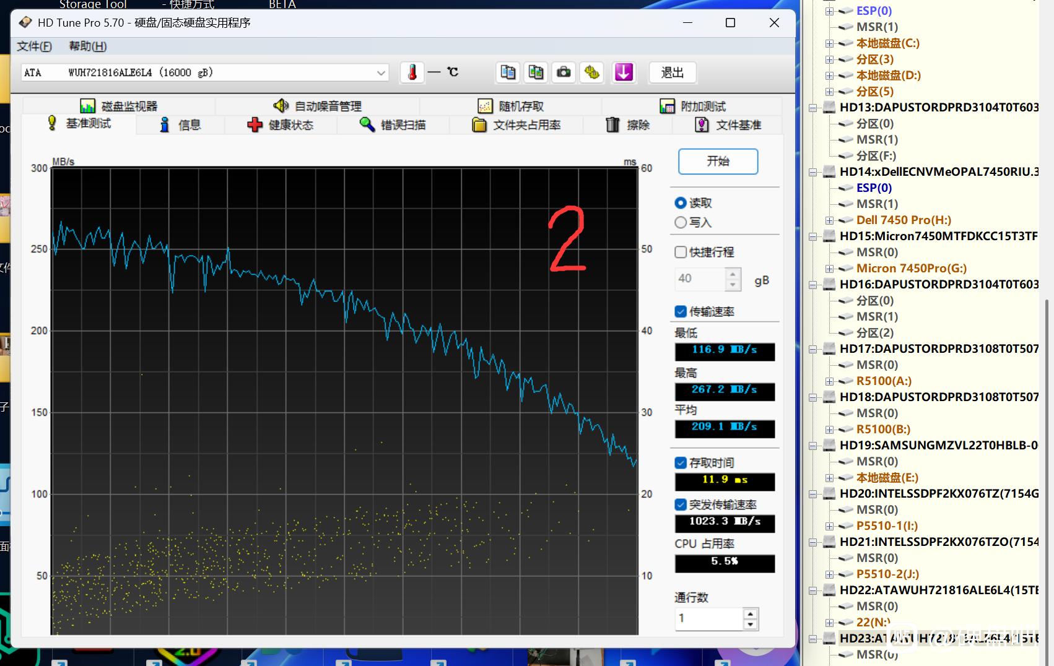This screenshot has height=666, width=1054.
Task: Click the partition icon beside P5510-1(I:)
Action: click(x=845, y=525)
